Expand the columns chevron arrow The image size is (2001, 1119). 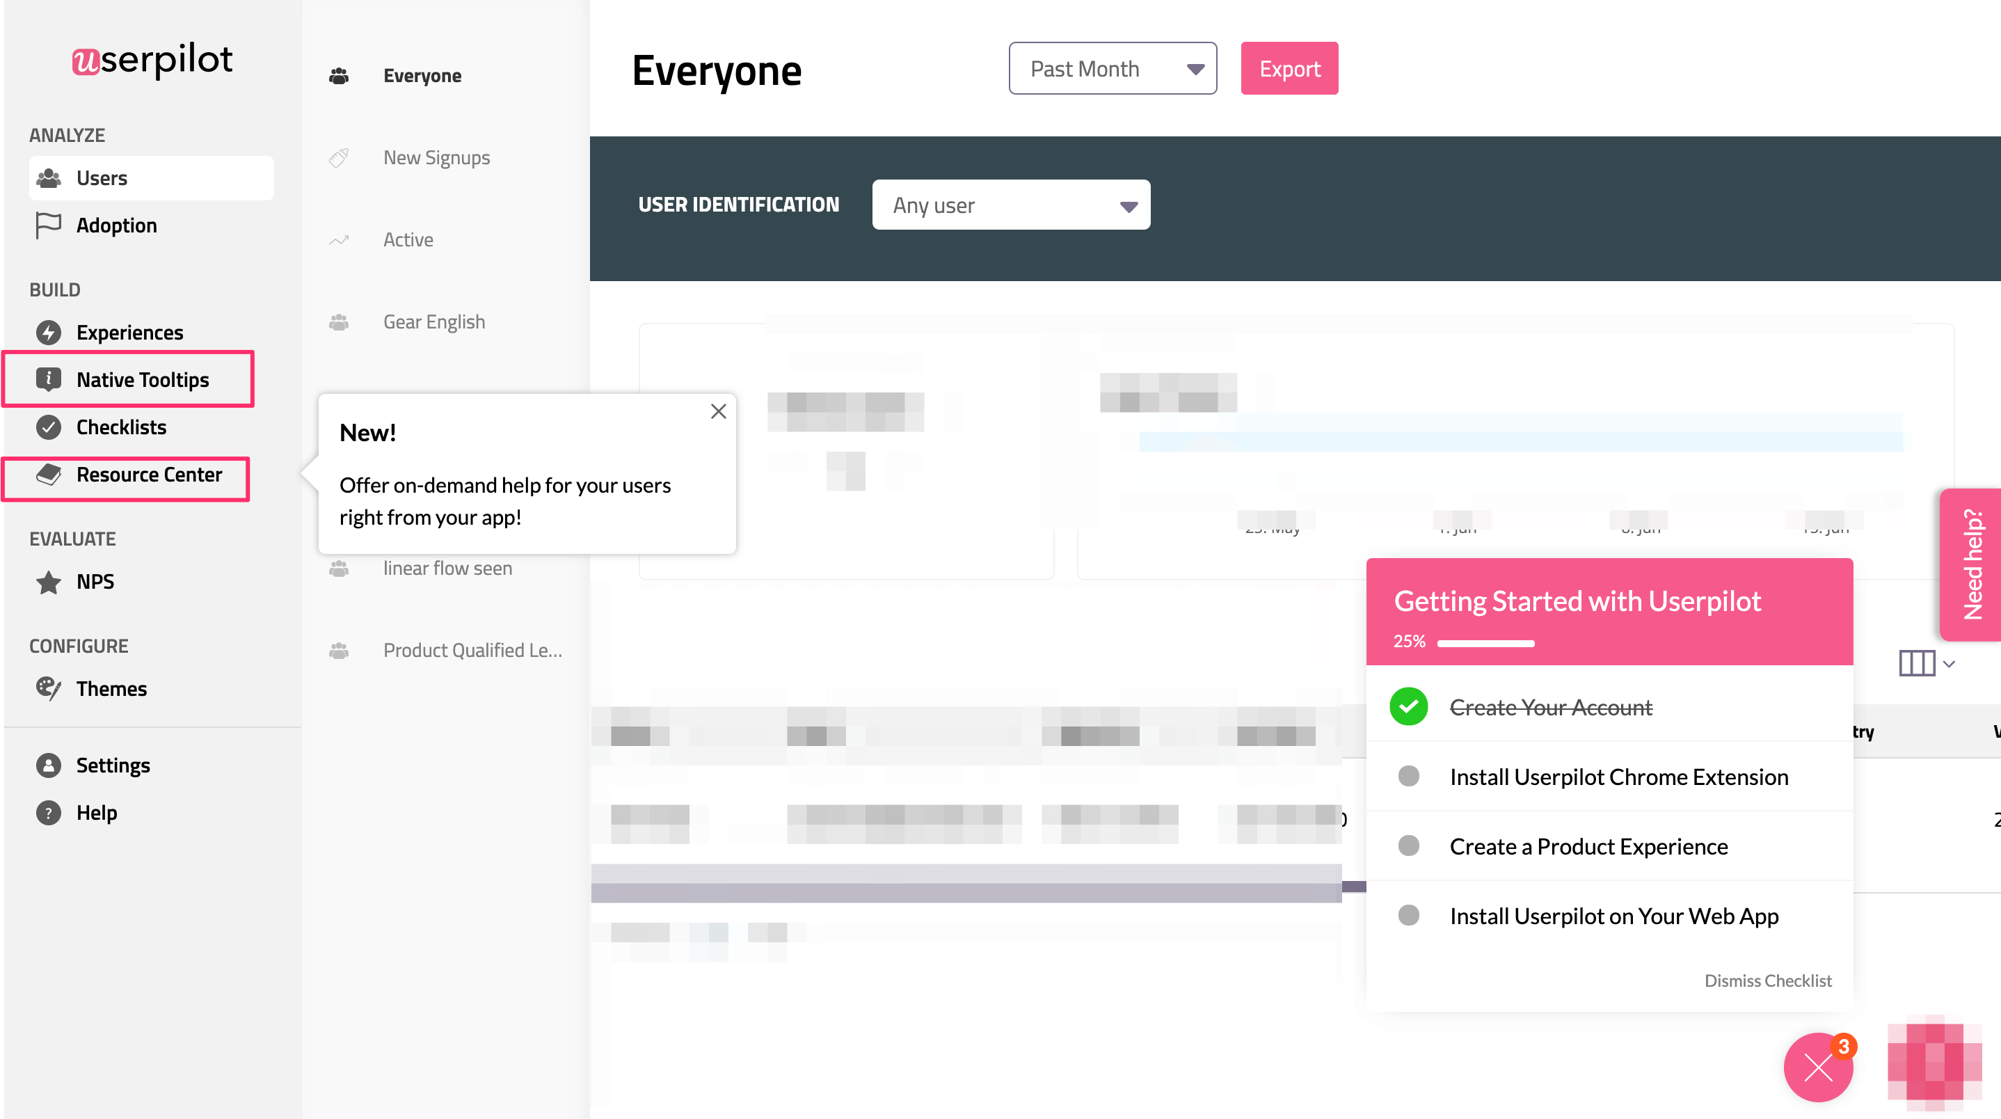coord(1949,665)
